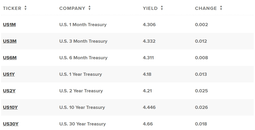The height and width of the screenshot is (130, 255).
Task: Open the US6M ticker link
Action: point(10,58)
